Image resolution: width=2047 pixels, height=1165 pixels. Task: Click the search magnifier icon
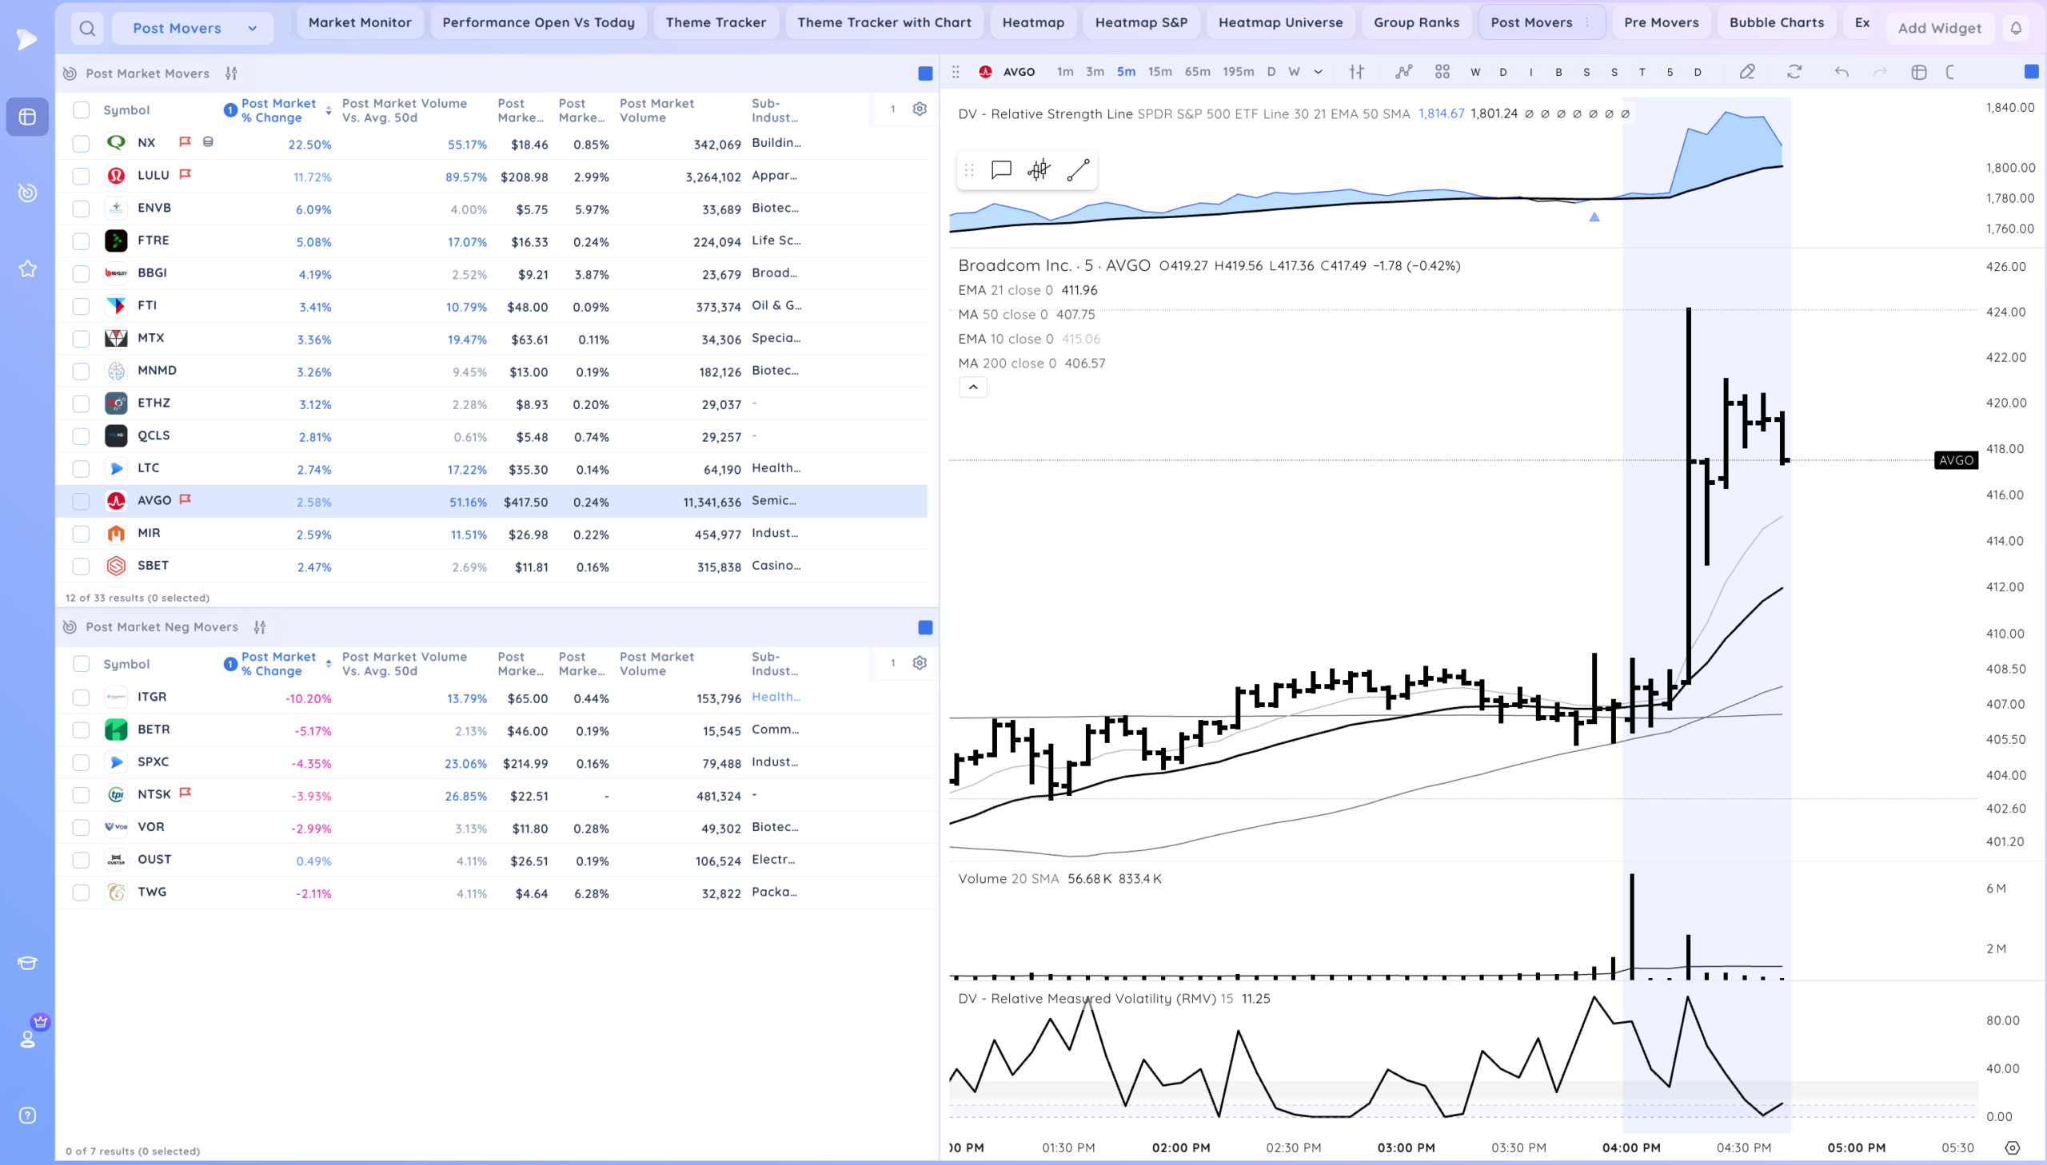pyautogui.click(x=87, y=29)
